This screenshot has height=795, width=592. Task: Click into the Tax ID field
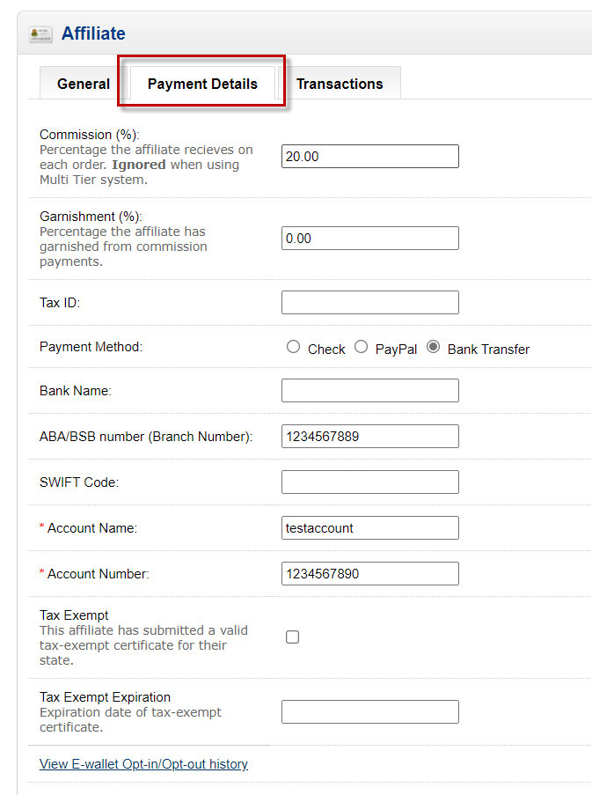(370, 303)
